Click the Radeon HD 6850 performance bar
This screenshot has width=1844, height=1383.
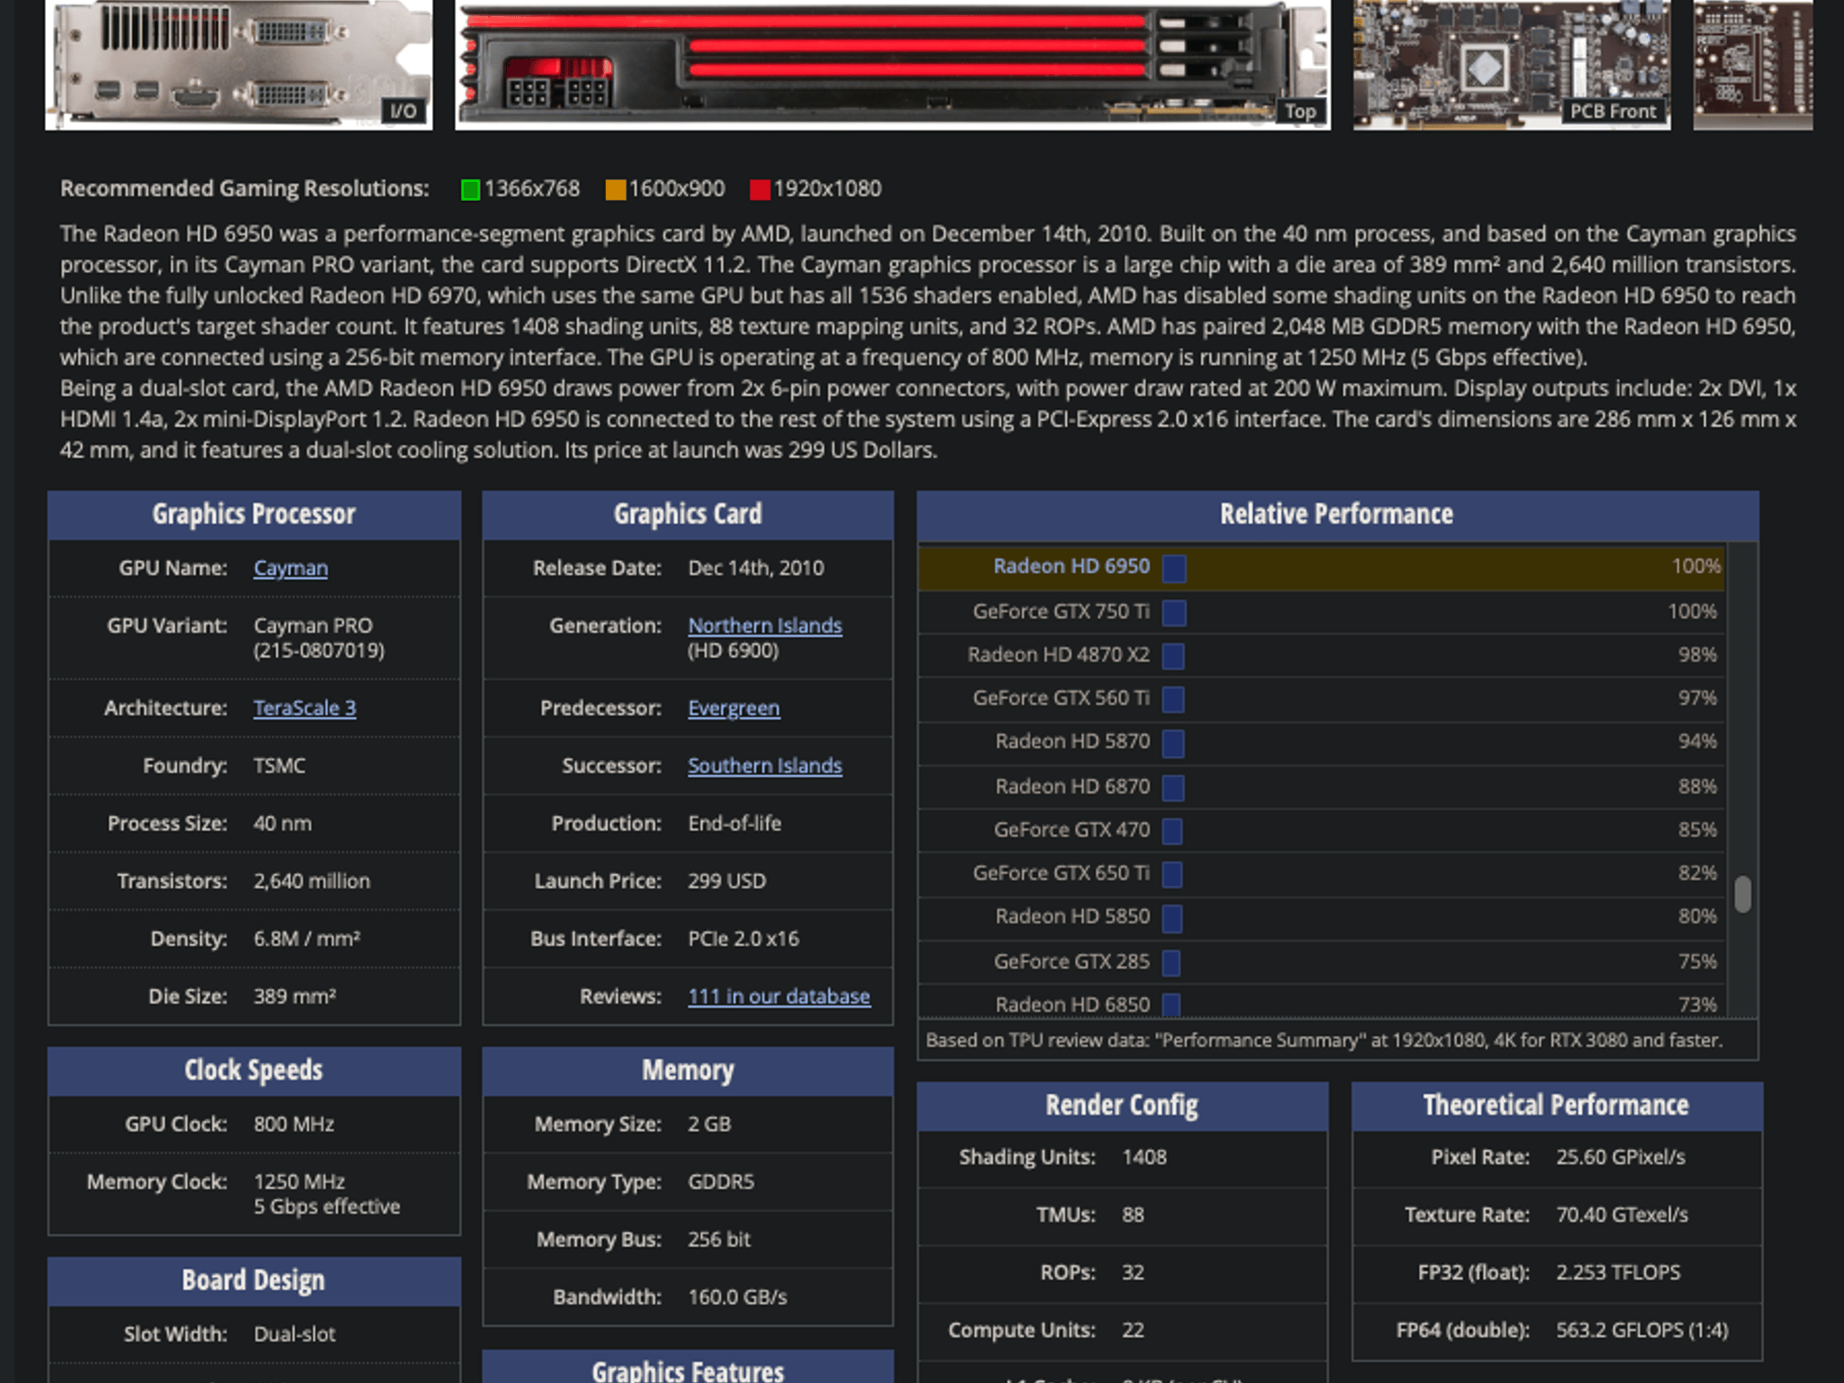(x=1171, y=1005)
